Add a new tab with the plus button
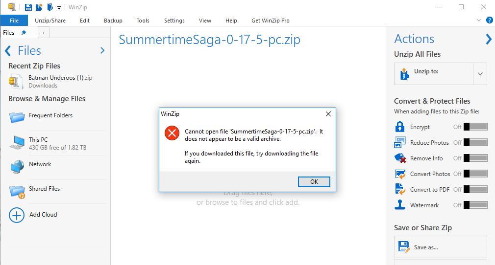 coord(43,33)
